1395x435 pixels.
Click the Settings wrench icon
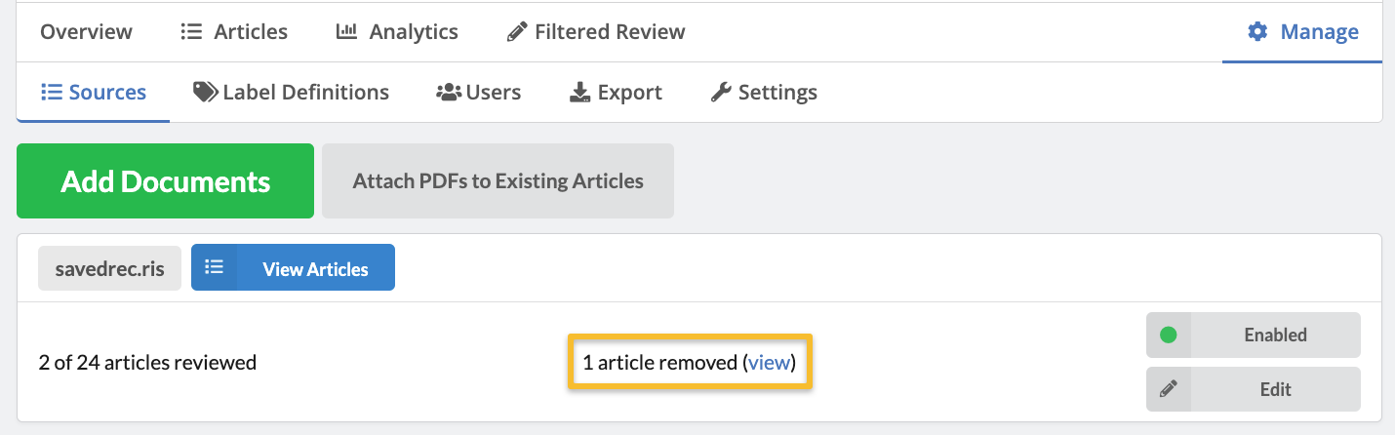pos(721,93)
